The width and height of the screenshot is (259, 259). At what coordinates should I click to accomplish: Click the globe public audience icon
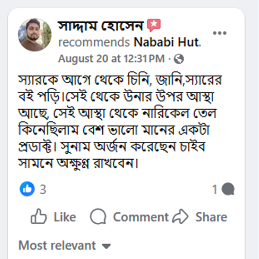(x=179, y=58)
